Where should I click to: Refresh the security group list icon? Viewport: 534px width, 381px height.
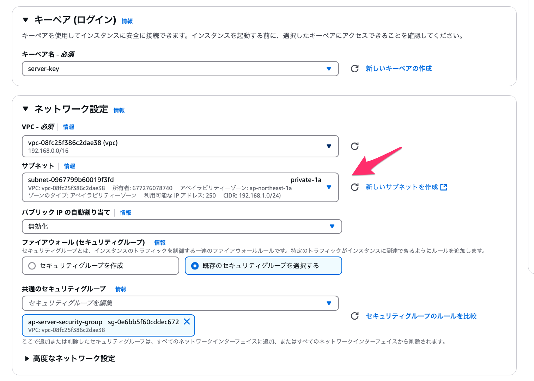pyautogui.click(x=354, y=316)
